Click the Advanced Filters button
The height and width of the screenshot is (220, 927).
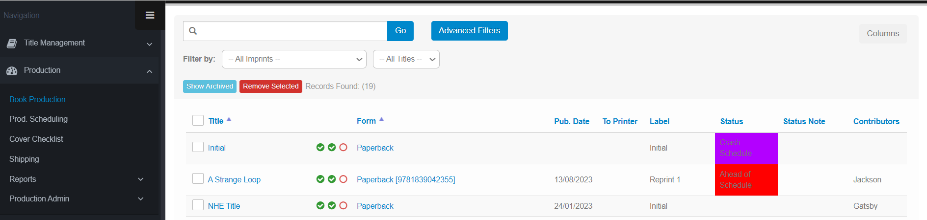coord(470,31)
